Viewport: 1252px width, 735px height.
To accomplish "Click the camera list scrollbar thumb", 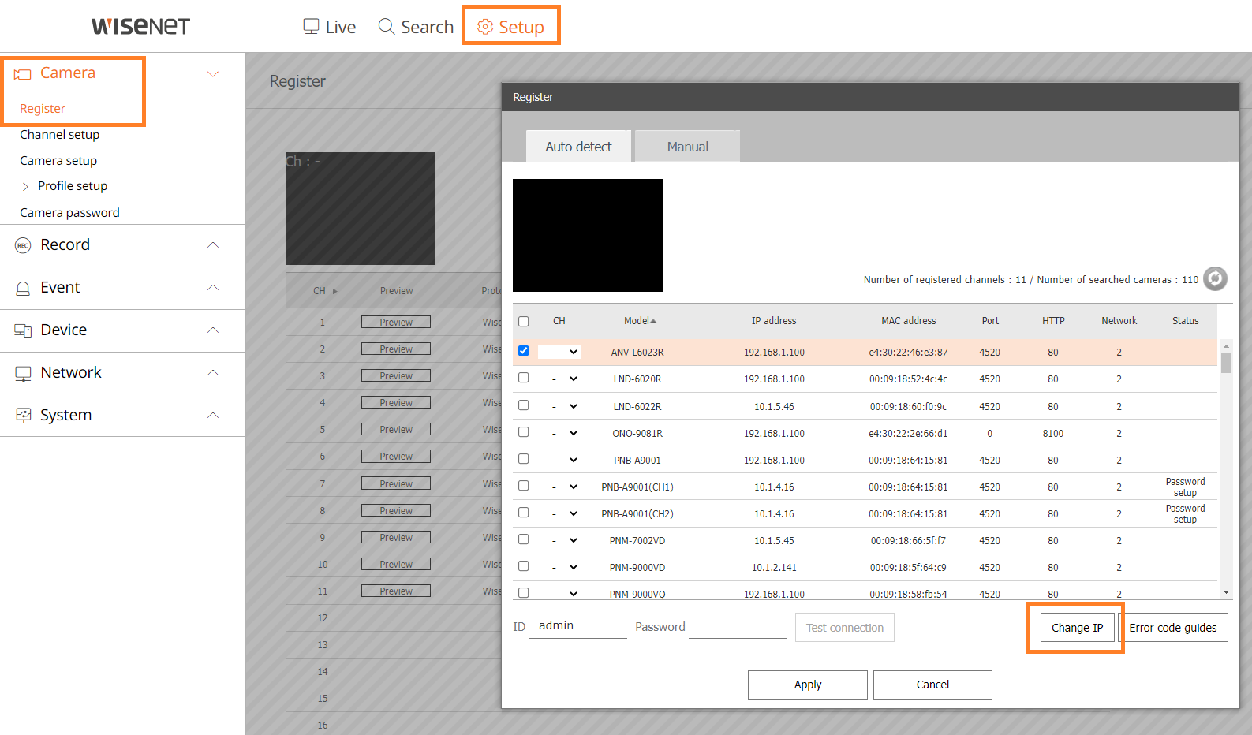I will 1226,363.
